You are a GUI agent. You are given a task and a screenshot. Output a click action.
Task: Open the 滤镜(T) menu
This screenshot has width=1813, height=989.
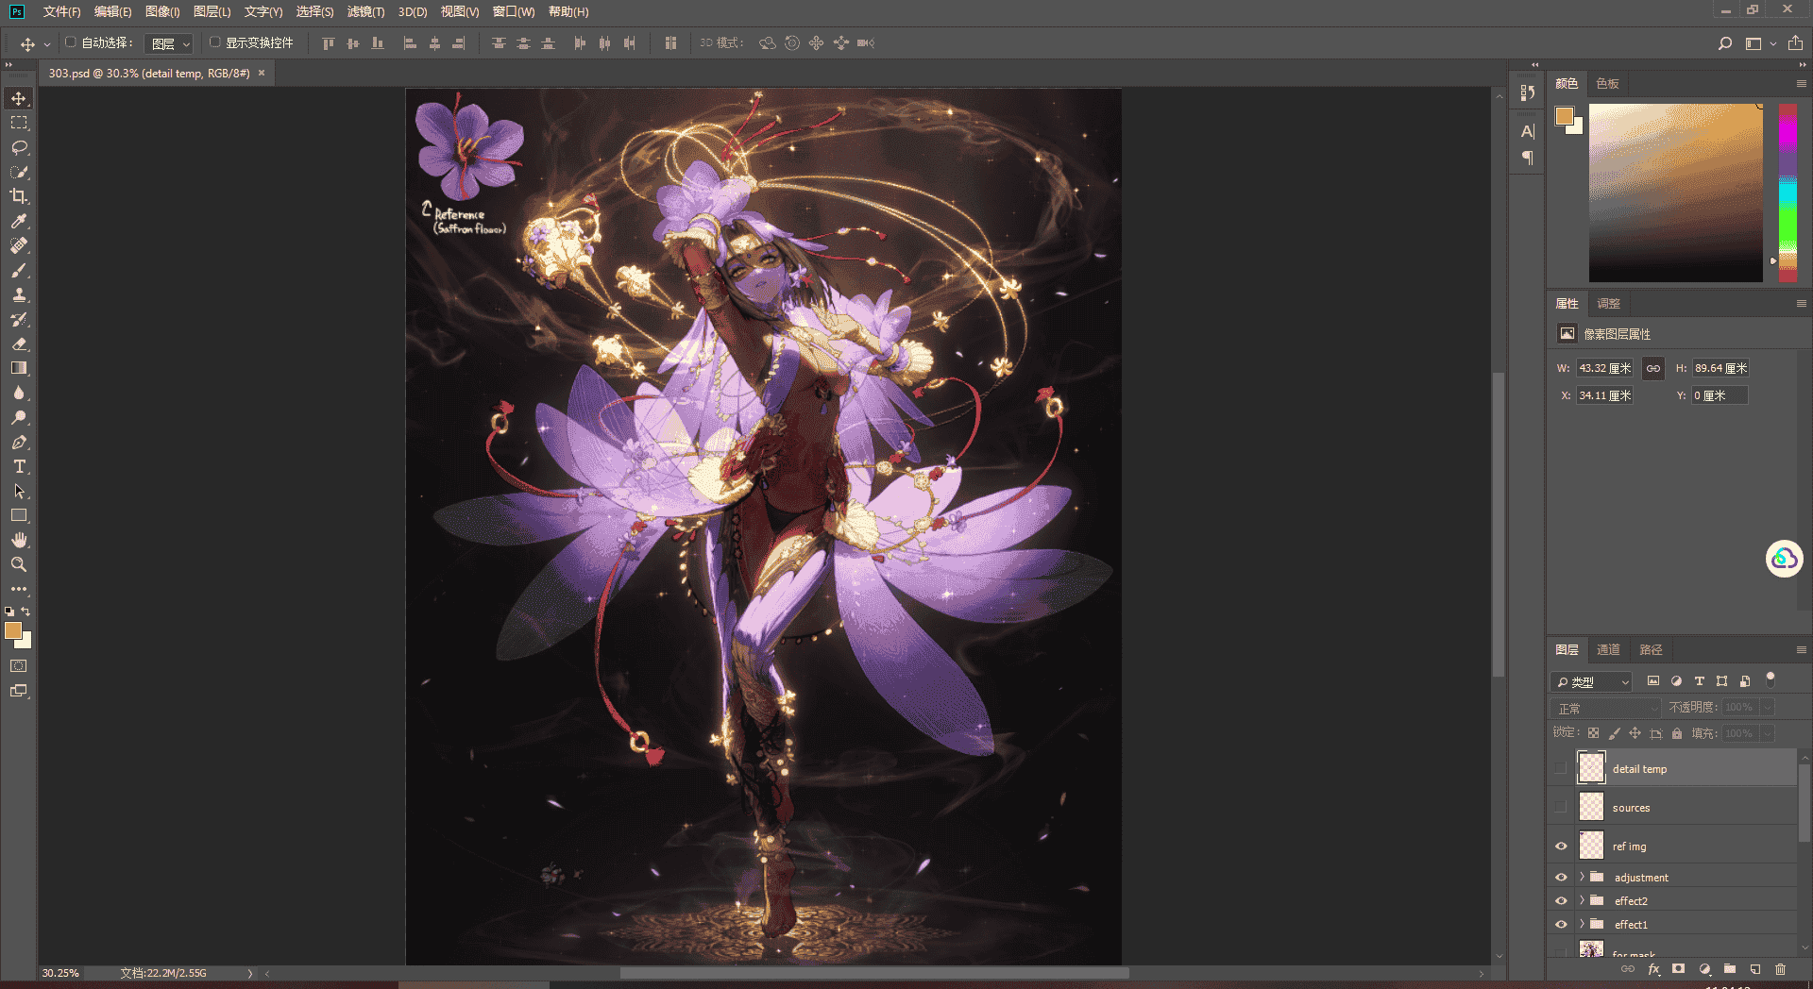point(366,11)
